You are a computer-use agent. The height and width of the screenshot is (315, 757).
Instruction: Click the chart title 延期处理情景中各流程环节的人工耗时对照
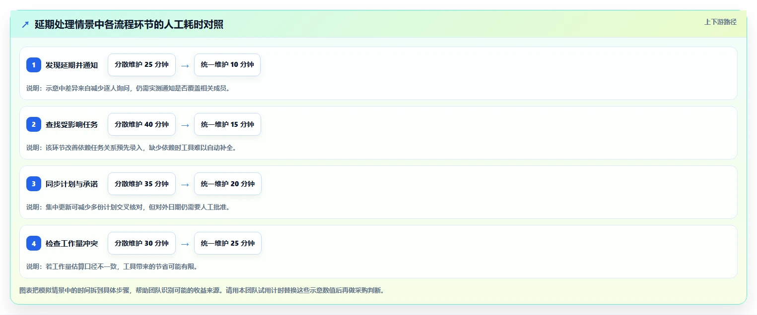pyautogui.click(x=129, y=25)
